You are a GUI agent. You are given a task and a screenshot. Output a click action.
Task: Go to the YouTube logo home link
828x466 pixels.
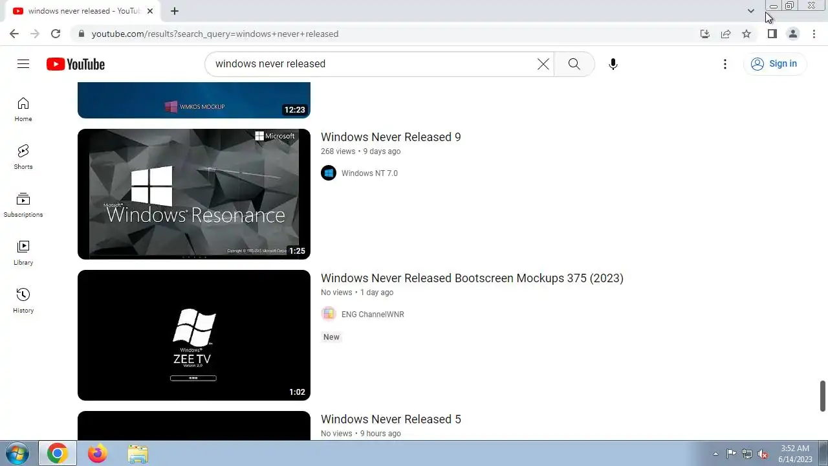(x=76, y=64)
